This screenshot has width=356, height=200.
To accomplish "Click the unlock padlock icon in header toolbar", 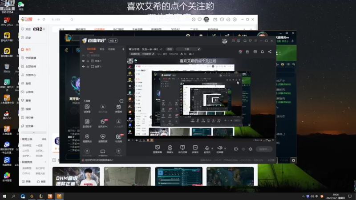I will 247,52.
